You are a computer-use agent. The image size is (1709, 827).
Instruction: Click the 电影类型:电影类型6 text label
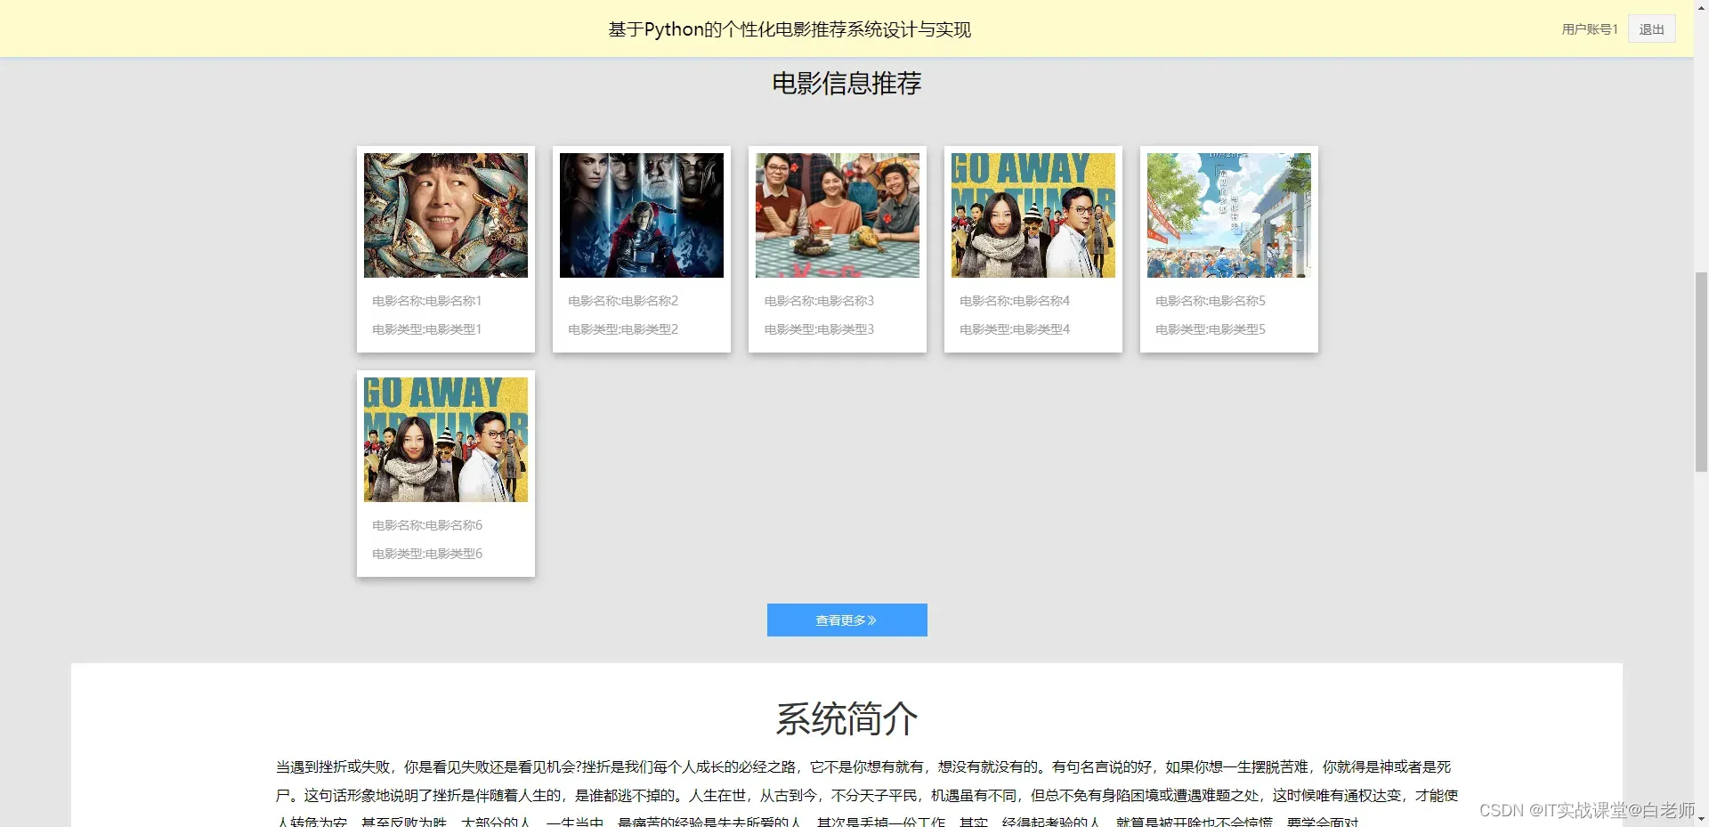[427, 553]
